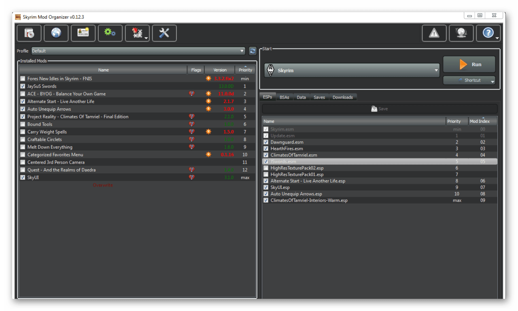Image resolution: width=518 pixels, height=311 pixels.
Task: Click the flag icon on Project Reality row
Action: click(x=192, y=117)
